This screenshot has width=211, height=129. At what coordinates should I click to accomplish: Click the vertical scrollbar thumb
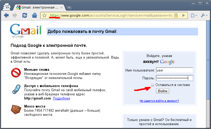pos(208,60)
